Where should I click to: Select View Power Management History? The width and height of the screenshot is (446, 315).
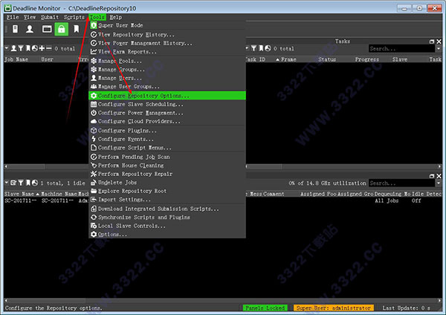(167, 43)
